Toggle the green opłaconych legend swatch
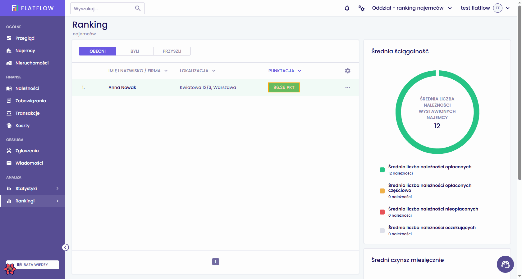The width and height of the screenshot is (522, 279). click(x=382, y=170)
